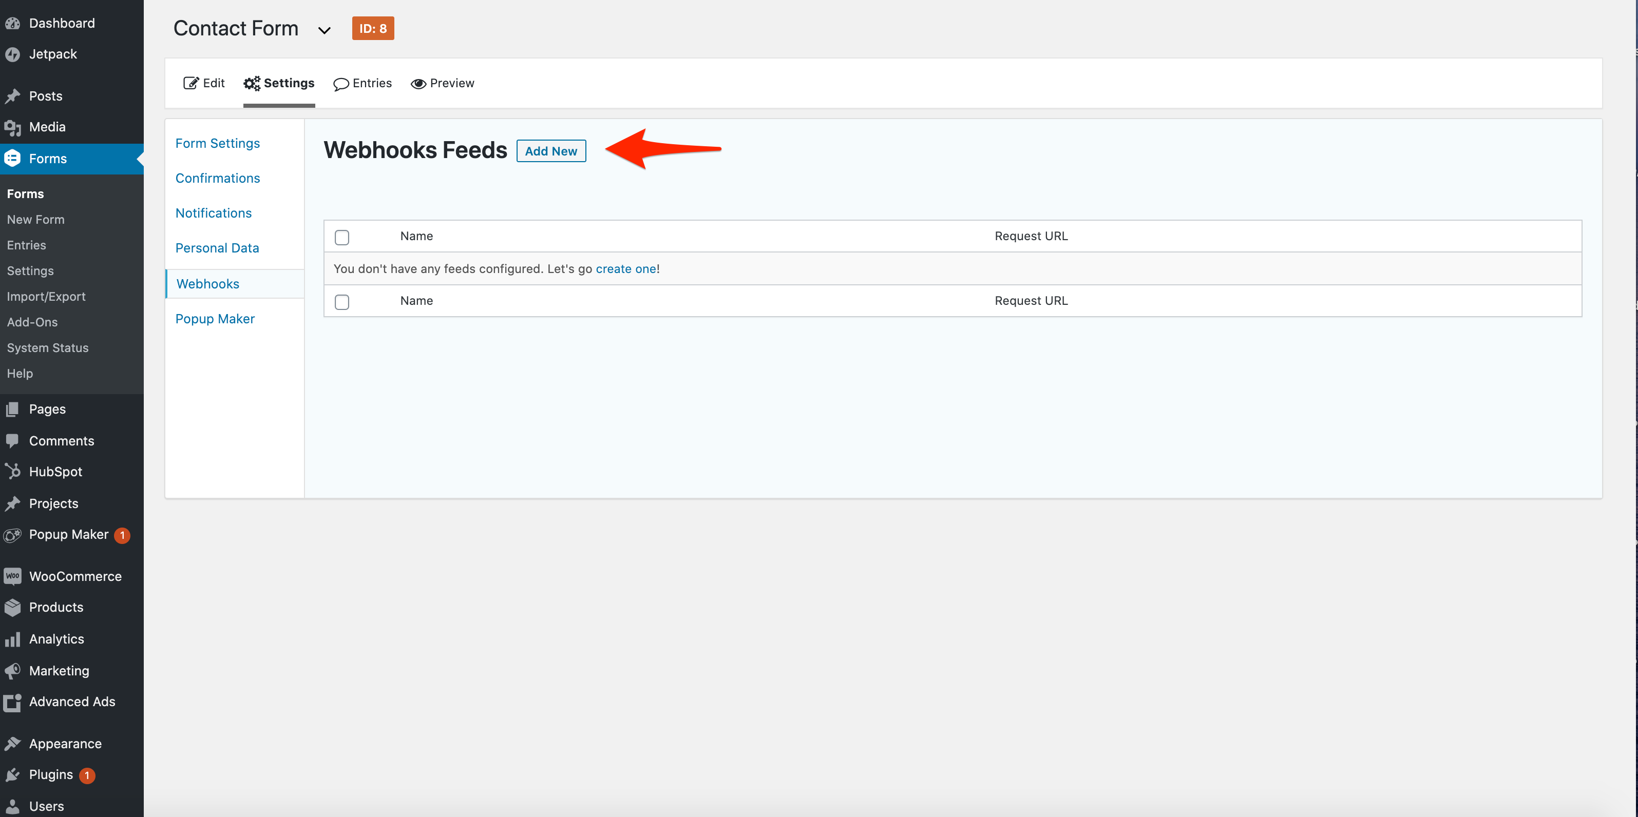The image size is (1638, 817).
Task: Expand the Marketing menu
Action: [x=59, y=670]
